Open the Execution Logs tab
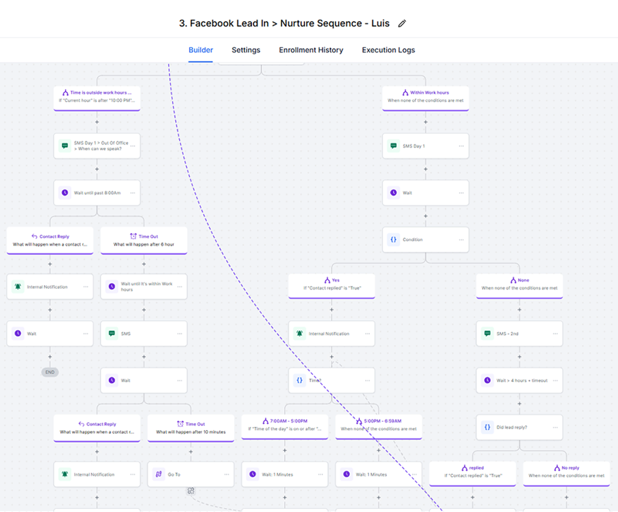This screenshot has width=618, height=512. (x=388, y=50)
